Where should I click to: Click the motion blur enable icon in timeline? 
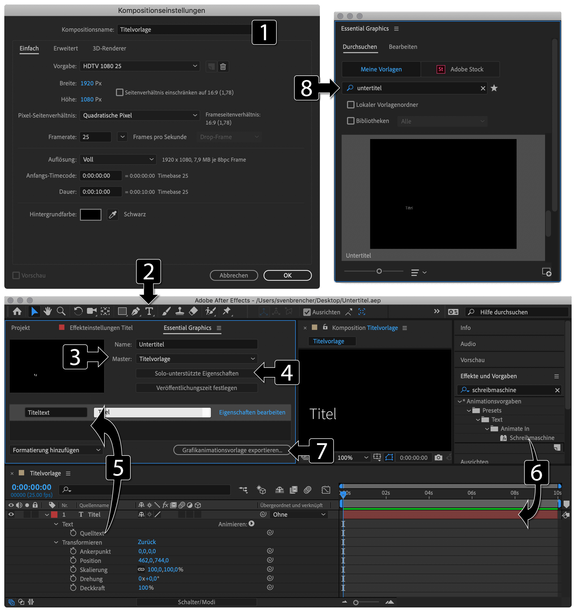point(308,490)
